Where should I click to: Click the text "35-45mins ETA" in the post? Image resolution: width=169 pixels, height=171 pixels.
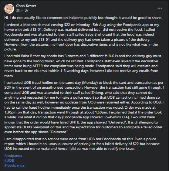[x=116, y=117]
